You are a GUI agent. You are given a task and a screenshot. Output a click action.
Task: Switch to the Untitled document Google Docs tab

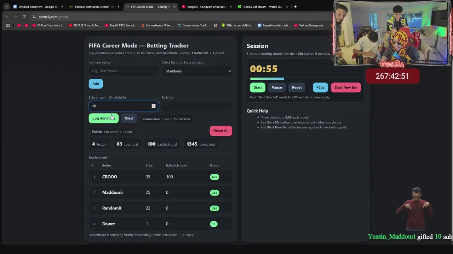pyautogui.click(x=38, y=7)
